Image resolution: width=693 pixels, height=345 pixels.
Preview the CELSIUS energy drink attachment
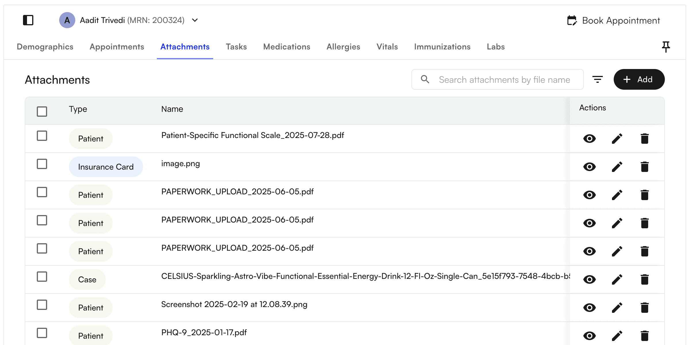[x=589, y=279]
